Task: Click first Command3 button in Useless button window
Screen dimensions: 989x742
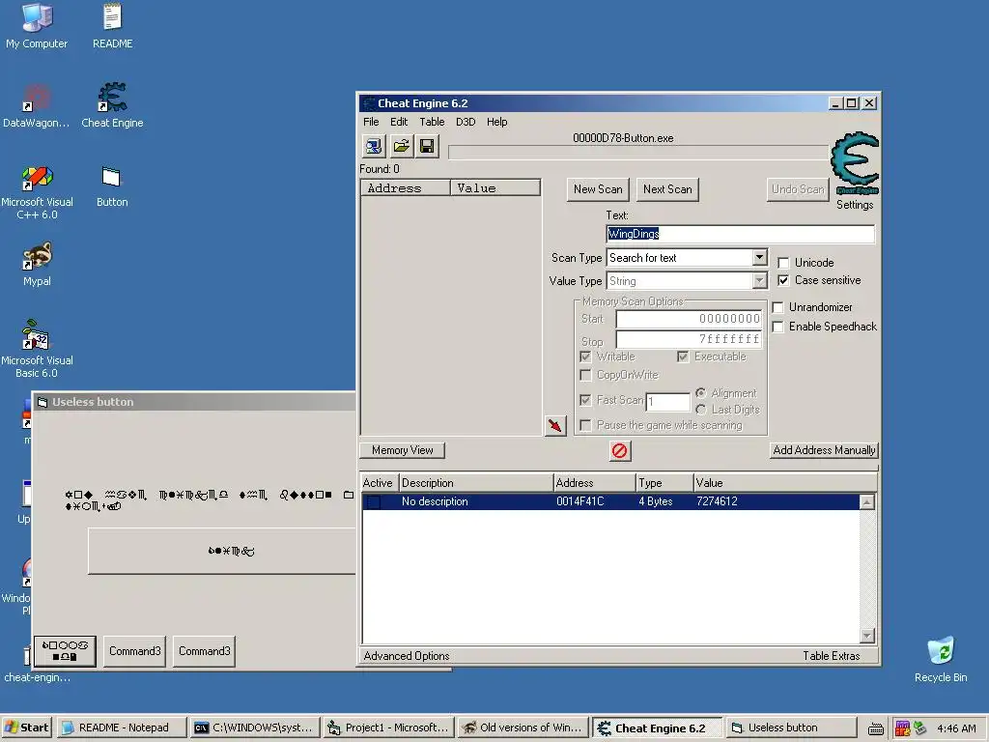Action: (134, 651)
